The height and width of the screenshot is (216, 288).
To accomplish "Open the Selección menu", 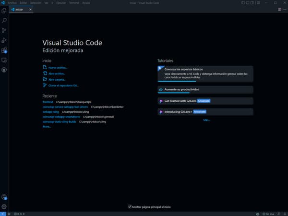I will 36,3.
